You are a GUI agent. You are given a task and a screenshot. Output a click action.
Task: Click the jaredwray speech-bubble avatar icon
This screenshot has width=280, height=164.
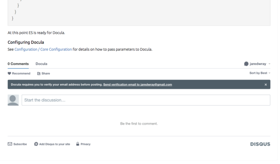246,64
